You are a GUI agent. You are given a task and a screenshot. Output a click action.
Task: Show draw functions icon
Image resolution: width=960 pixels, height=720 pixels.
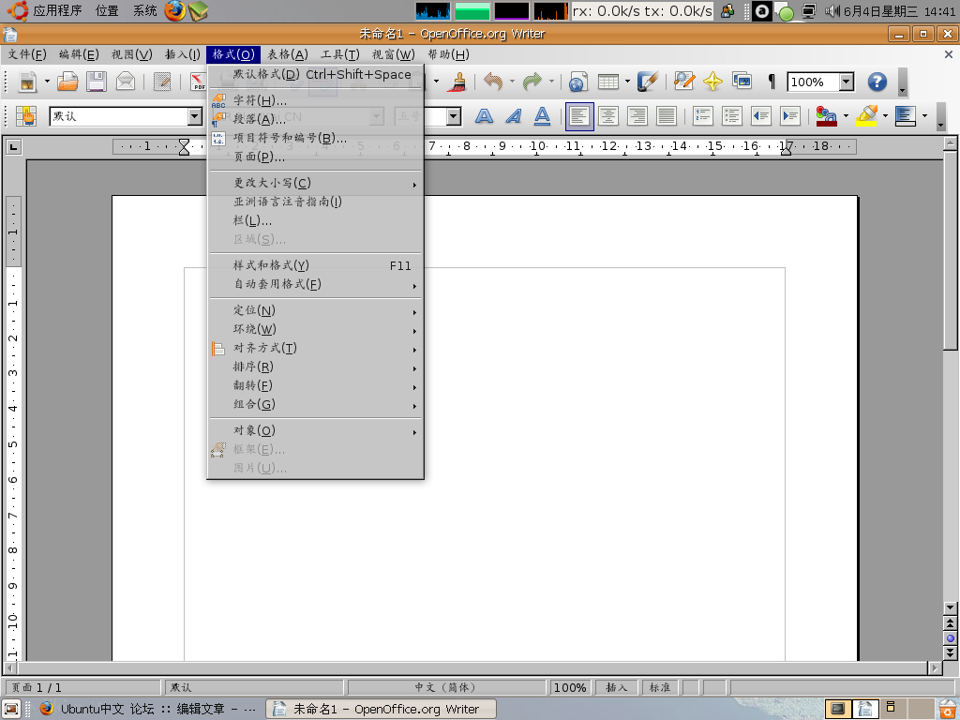647,82
